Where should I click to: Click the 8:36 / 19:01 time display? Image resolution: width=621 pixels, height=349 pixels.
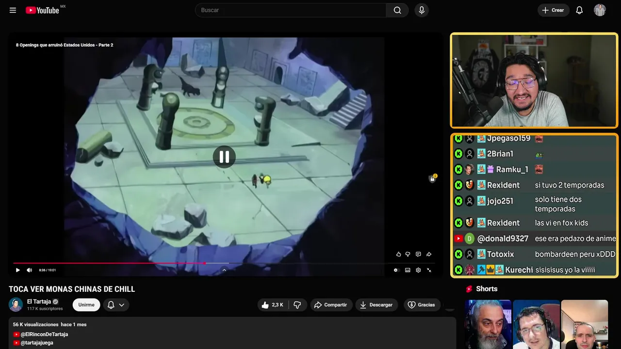(x=48, y=270)
